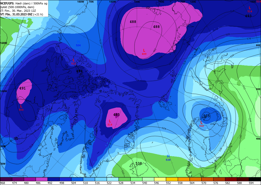
Task: Click the 'NCEP/GFS:' title line text
Action: (x=24, y=3)
